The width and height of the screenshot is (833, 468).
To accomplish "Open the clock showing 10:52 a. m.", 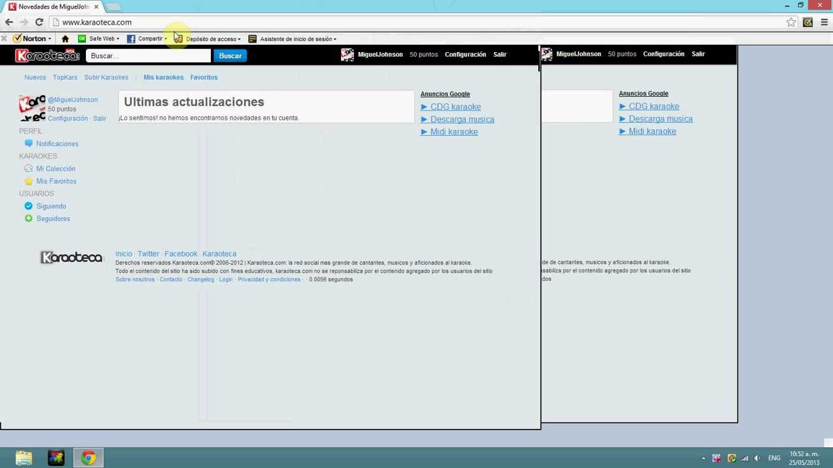I will pos(804,458).
